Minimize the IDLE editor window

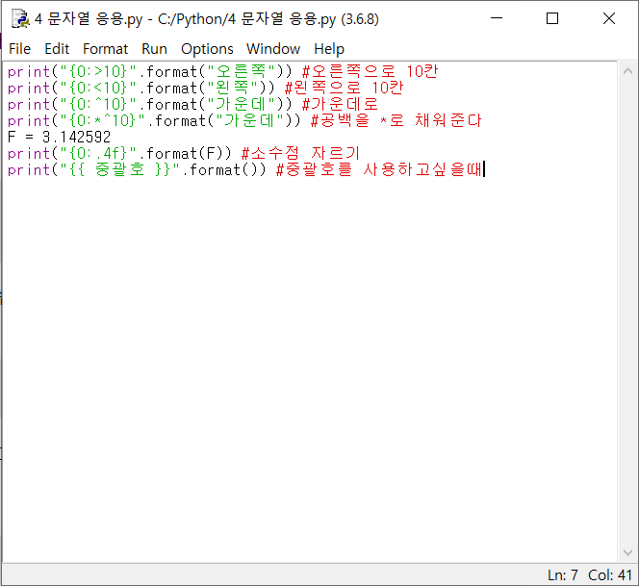(x=496, y=18)
